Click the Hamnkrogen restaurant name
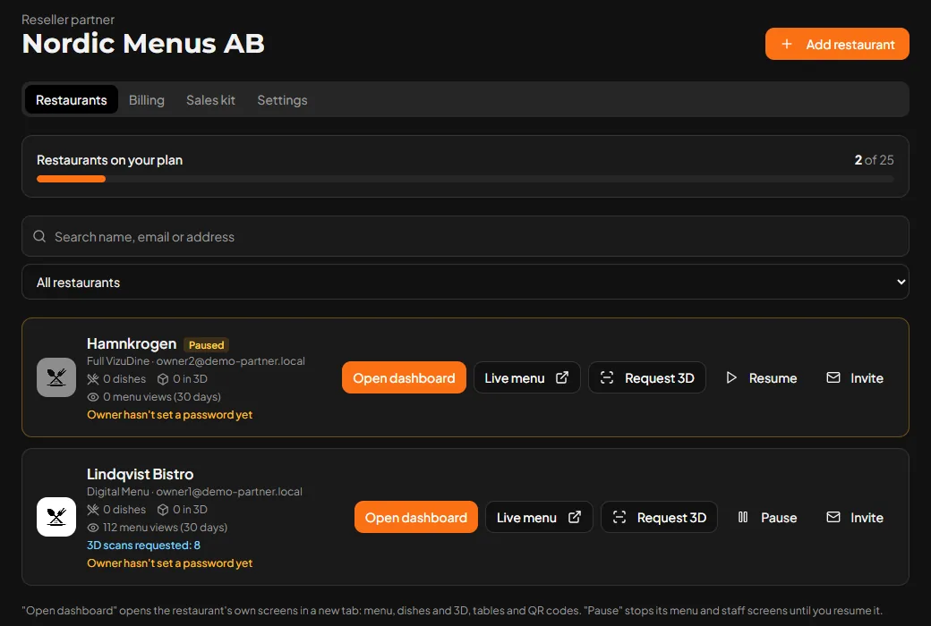Viewport: 931px width, 626px height. point(132,343)
